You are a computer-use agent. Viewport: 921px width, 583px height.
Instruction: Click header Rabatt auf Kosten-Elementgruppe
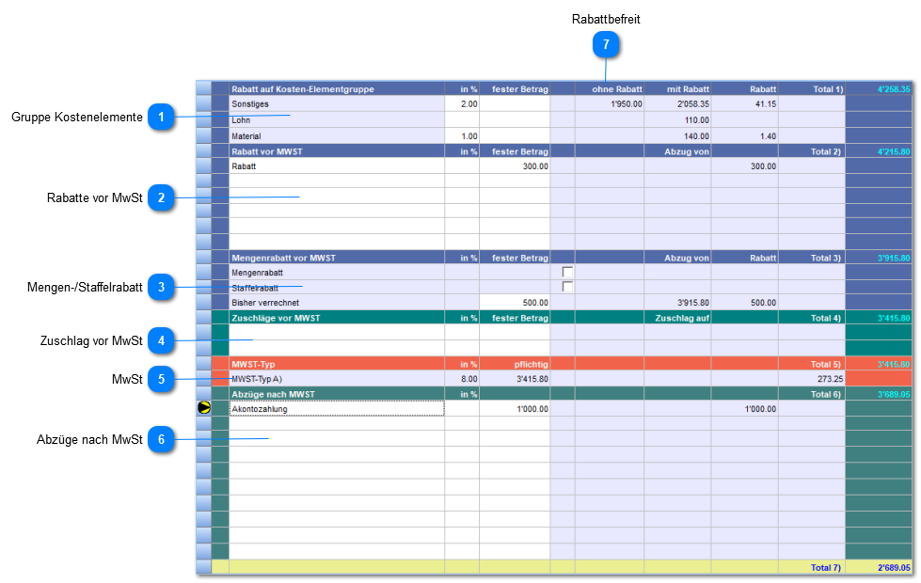pyautogui.click(x=303, y=89)
